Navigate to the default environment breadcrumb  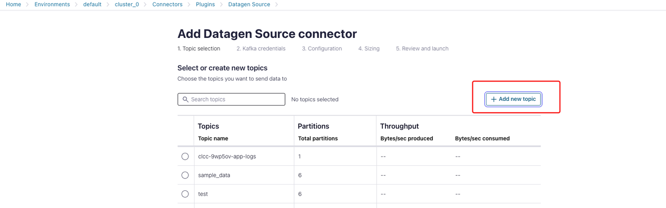[x=92, y=4]
